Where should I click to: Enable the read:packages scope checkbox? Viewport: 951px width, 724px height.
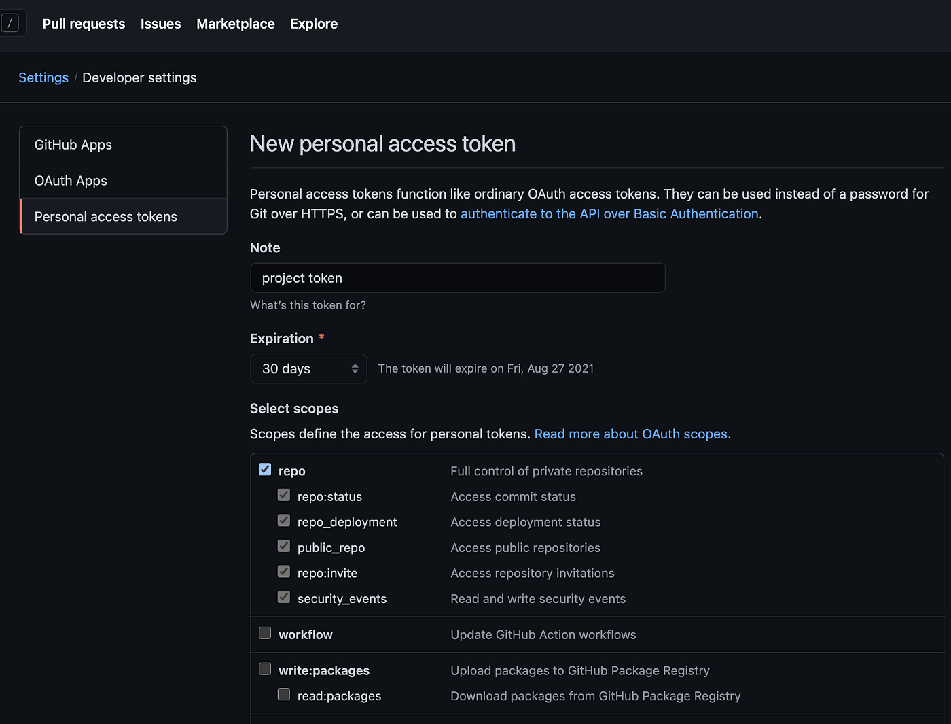tap(284, 695)
